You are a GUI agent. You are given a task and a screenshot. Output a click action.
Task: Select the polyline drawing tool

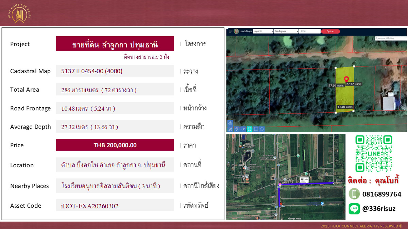243,129
